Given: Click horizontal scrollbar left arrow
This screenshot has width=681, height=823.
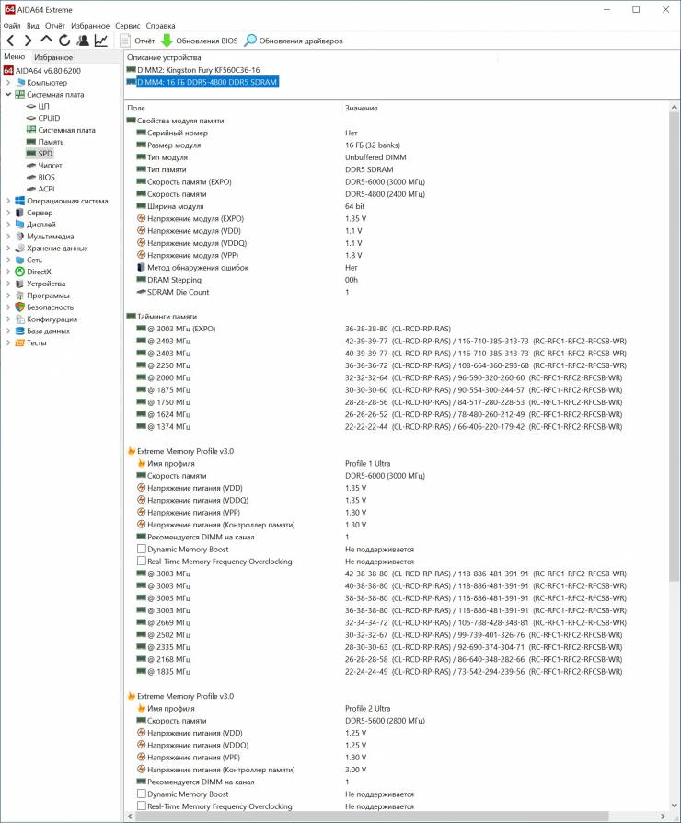Looking at the screenshot, I should [x=130, y=817].
